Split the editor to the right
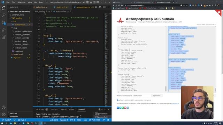The height and width of the screenshot is (125, 223). click(x=104, y=7)
